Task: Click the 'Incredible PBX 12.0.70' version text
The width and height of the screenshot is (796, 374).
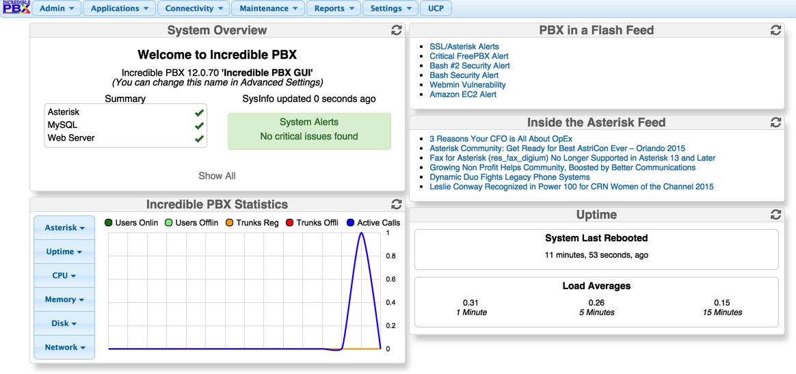Action: pyautogui.click(x=170, y=73)
